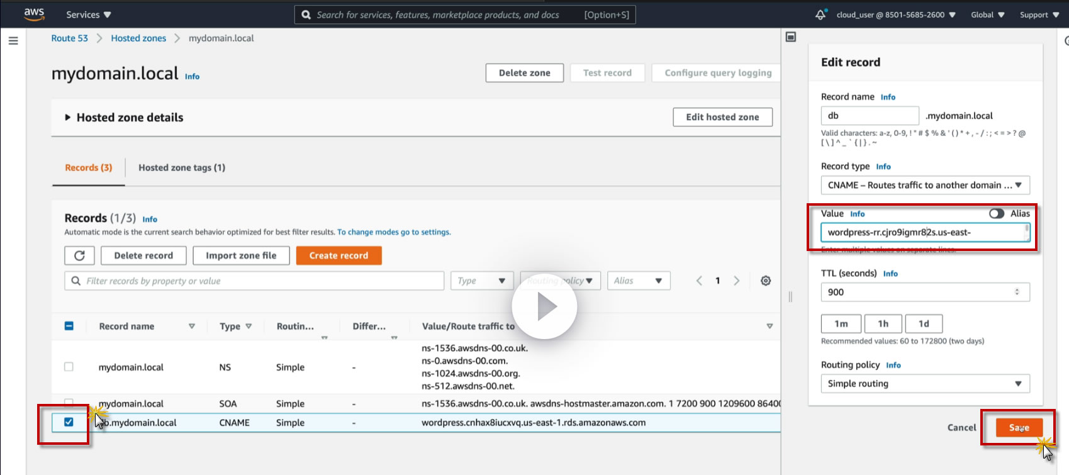Expand Hosted zone details section
The image size is (1069, 475).
tap(67, 118)
